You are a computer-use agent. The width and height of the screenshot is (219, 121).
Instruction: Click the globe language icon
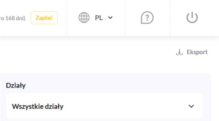click(x=84, y=18)
